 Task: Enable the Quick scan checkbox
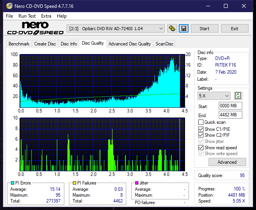tap(201, 122)
